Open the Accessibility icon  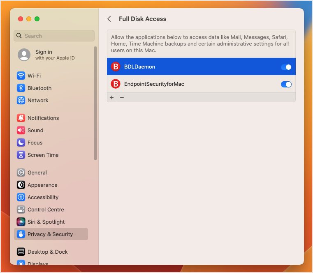21,197
